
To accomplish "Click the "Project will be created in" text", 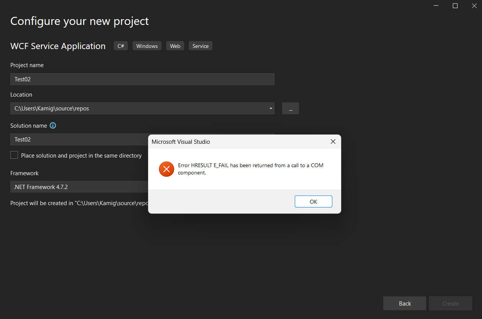I will (x=79, y=203).
